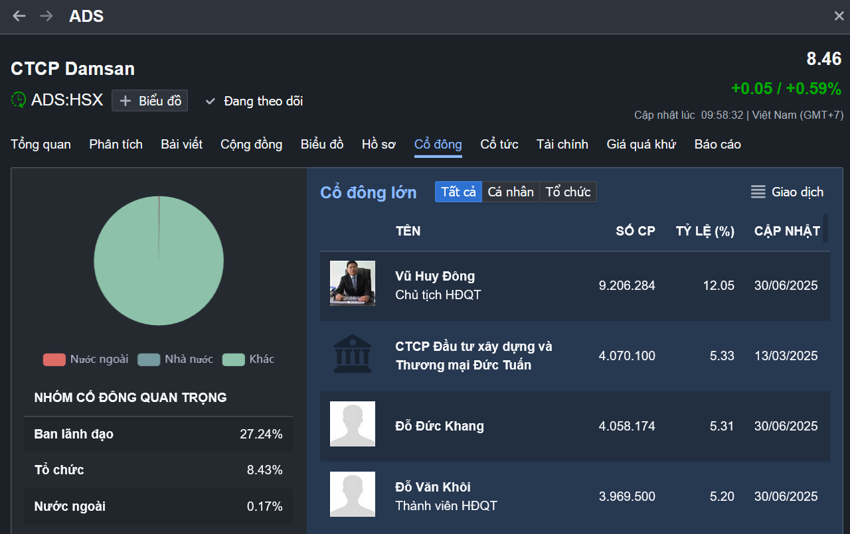Click the current price 8.46
The width and height of the screenshot is (850, 534).
point(824,59)
